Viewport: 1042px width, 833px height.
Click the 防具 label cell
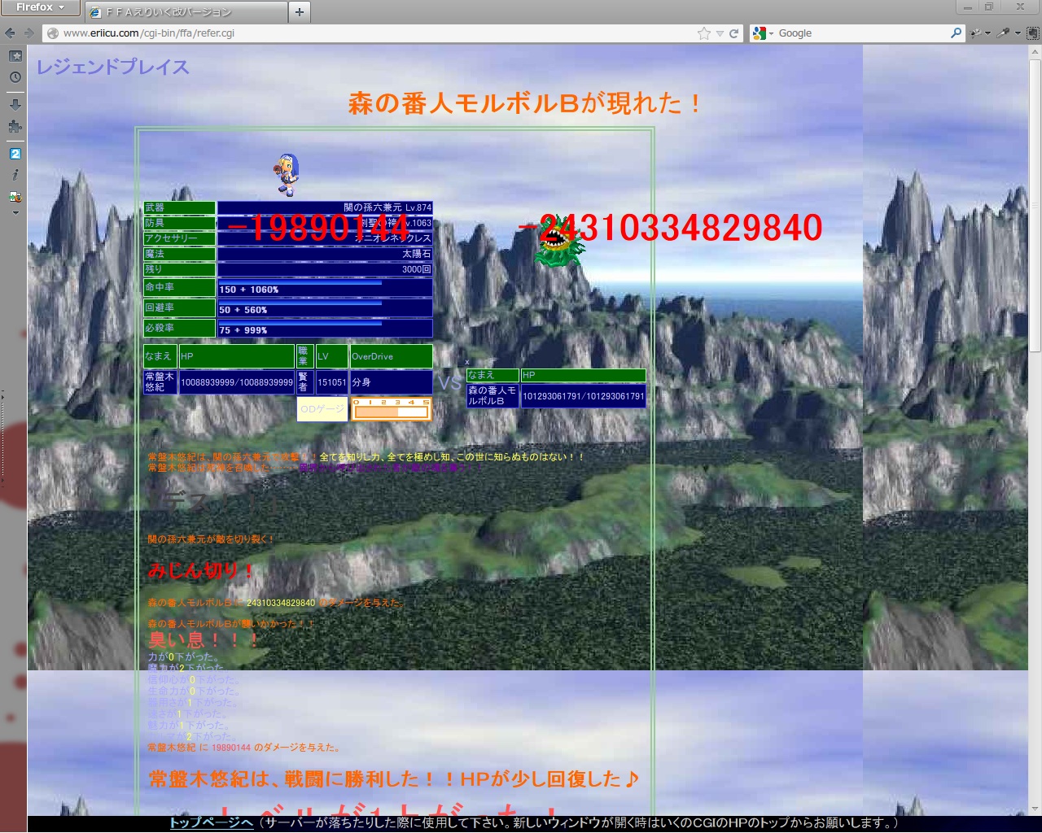[x=179, y=223]
